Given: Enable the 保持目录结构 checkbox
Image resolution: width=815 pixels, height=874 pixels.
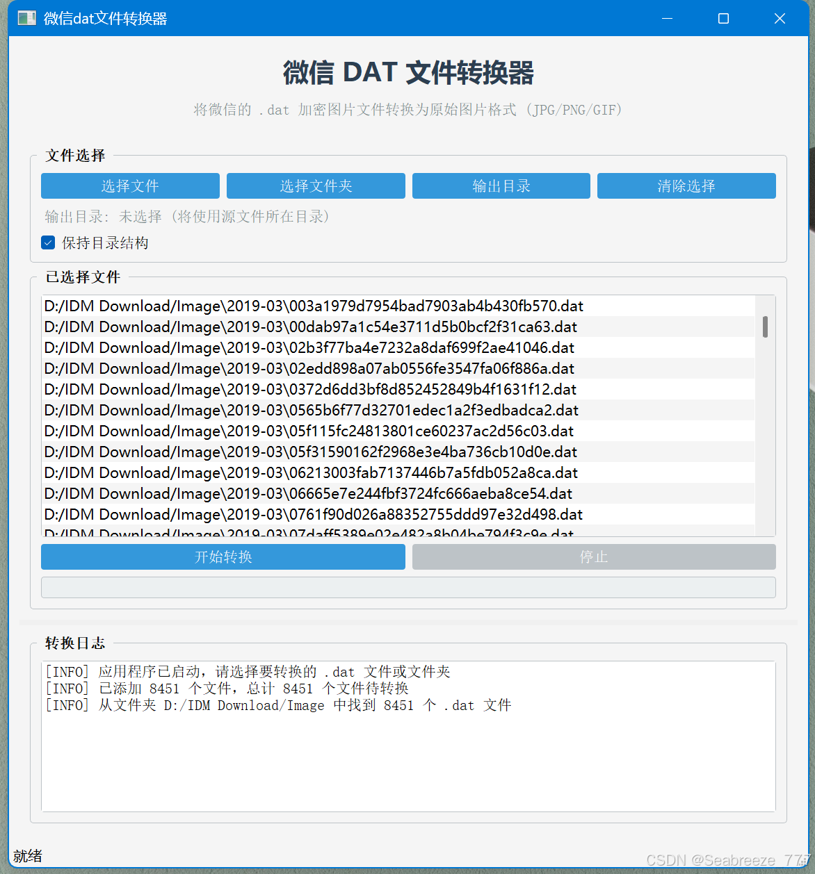Looking at the screenshot, I should coord(47,242).
